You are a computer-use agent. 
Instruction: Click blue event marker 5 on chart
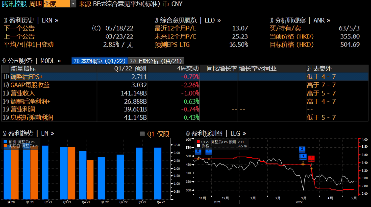tap(198, 151)
